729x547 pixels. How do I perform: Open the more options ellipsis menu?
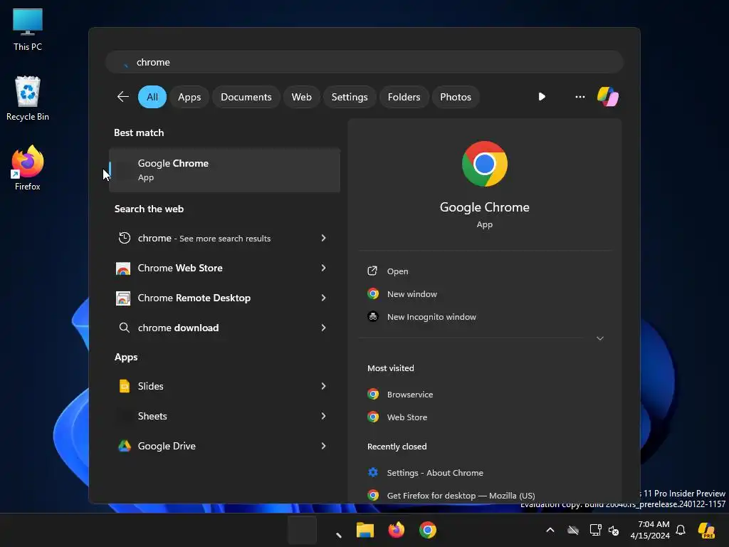(x=579, y=97)
